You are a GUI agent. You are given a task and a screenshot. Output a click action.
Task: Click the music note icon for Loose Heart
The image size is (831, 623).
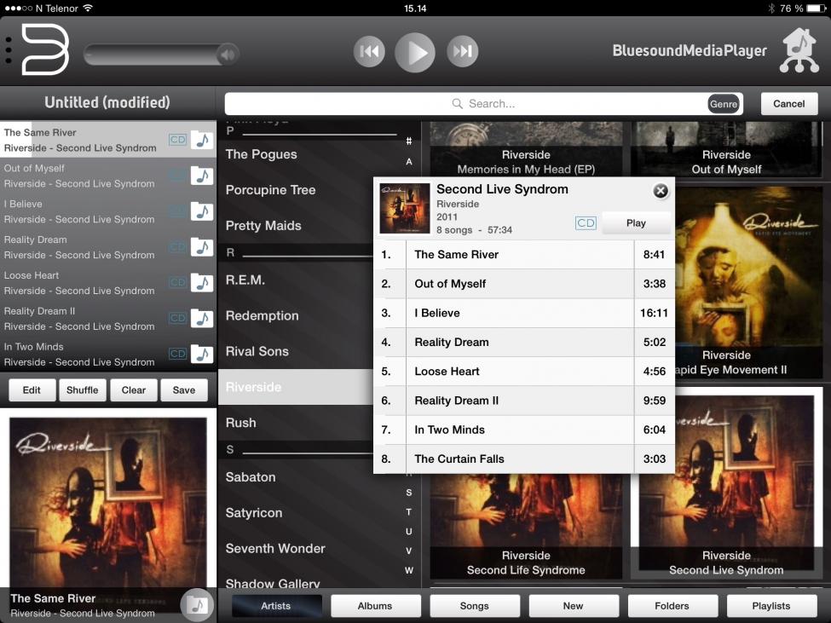pyautogui.click(x=202, y=282)
